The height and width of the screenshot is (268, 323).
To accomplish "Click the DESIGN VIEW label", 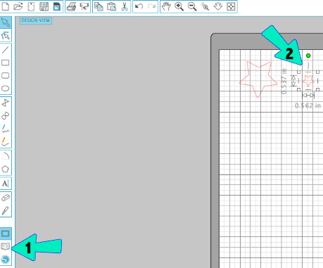I will click(x=36, y=20).
